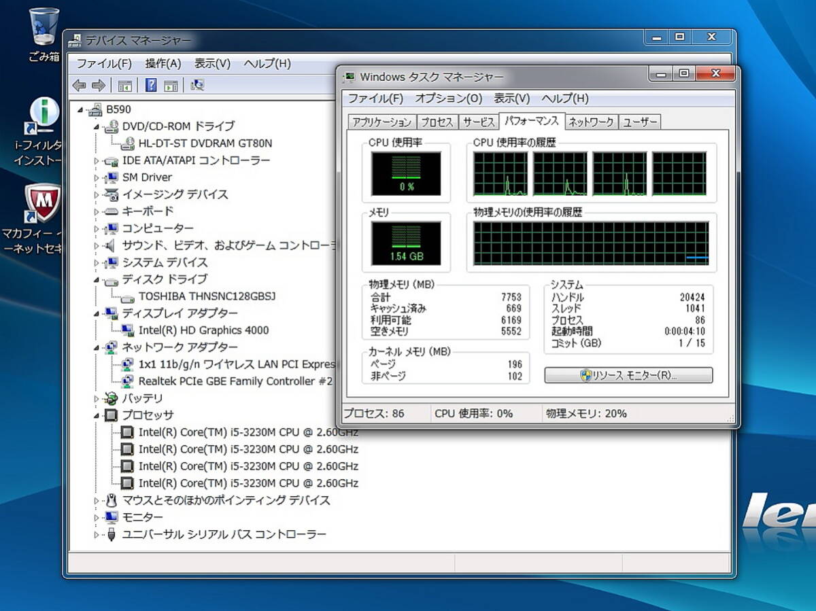The width and height of the screenshot is (816, 611).
Task: Select the HL-DT-ST DVDRAM GT80N drive icon
Action: point(128,143)
